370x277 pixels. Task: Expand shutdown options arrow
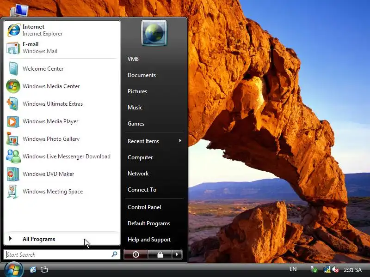tap(177, 254)
